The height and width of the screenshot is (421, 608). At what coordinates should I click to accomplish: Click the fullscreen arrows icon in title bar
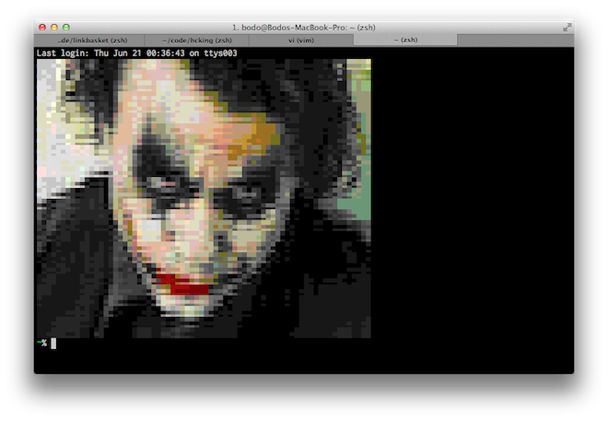[x=567, y=27]
